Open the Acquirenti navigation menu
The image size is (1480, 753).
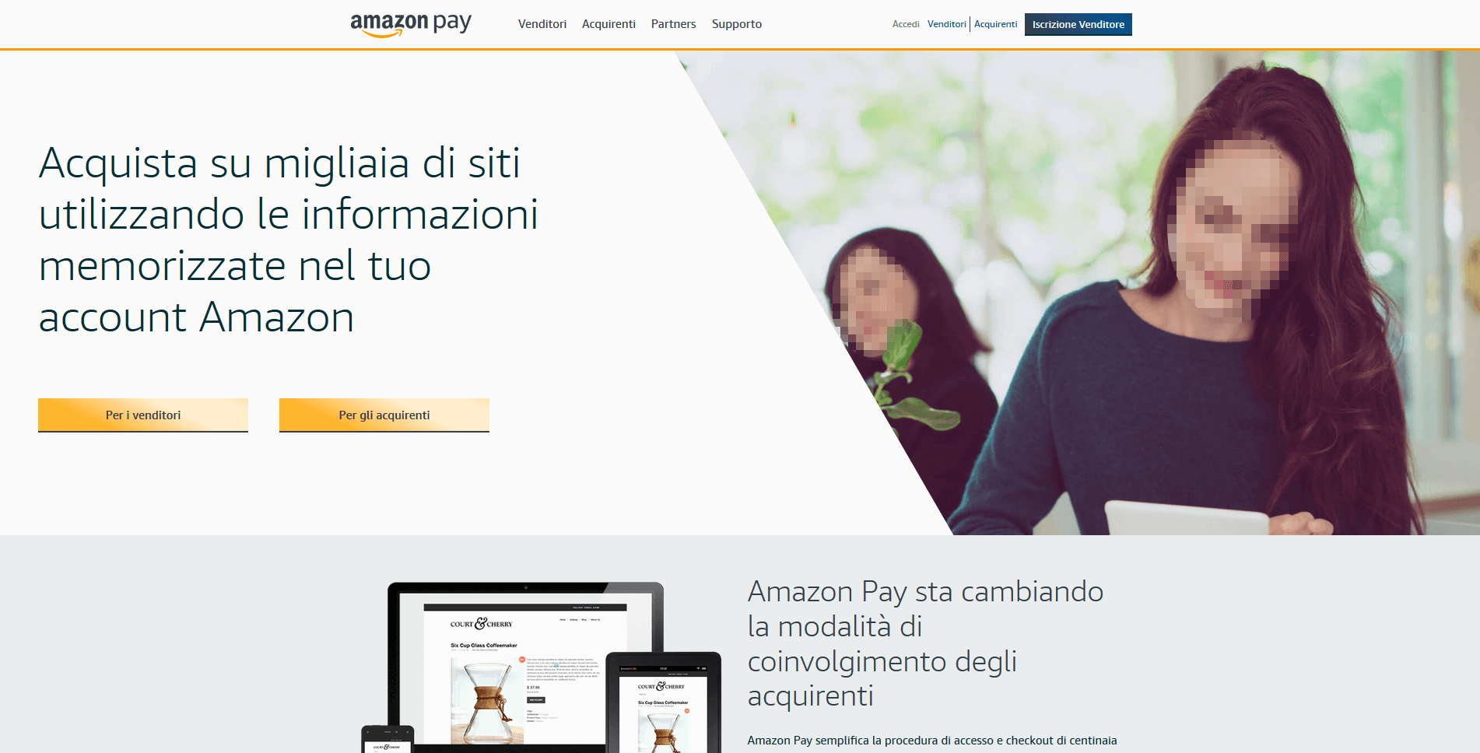point(608,24)
